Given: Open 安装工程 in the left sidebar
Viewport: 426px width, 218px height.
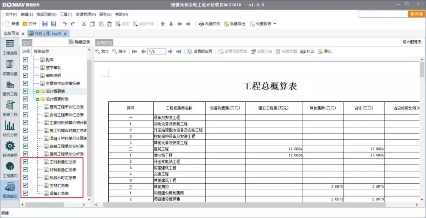Looking at the screenshot, I should pyautogui.click(x=10, y=109).
